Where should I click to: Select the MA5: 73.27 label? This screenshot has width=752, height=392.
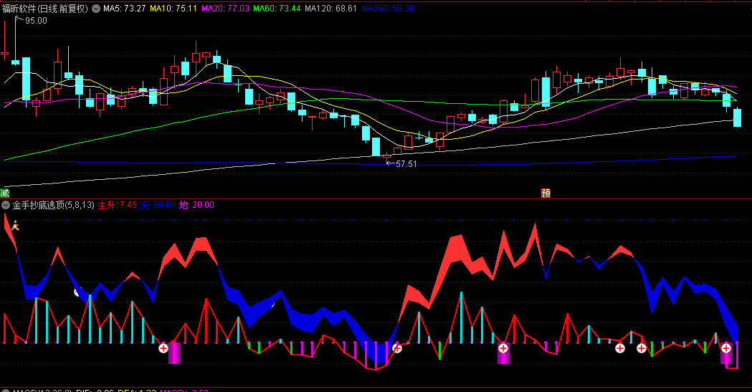point(124,9)
